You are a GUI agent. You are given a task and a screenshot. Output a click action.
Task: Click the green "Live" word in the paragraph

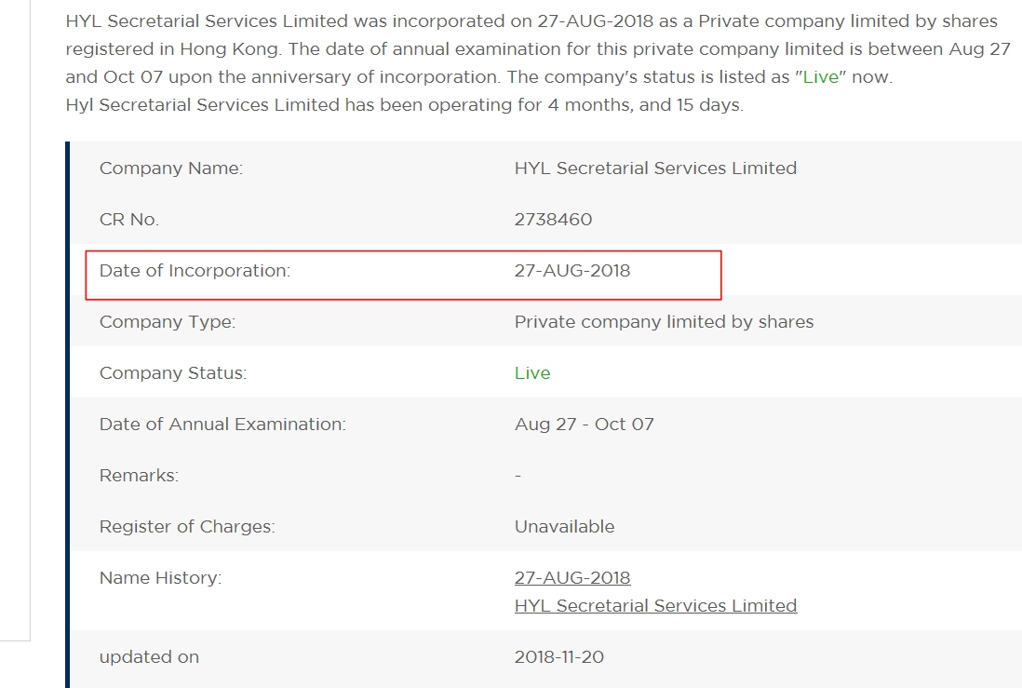point(821,77)
